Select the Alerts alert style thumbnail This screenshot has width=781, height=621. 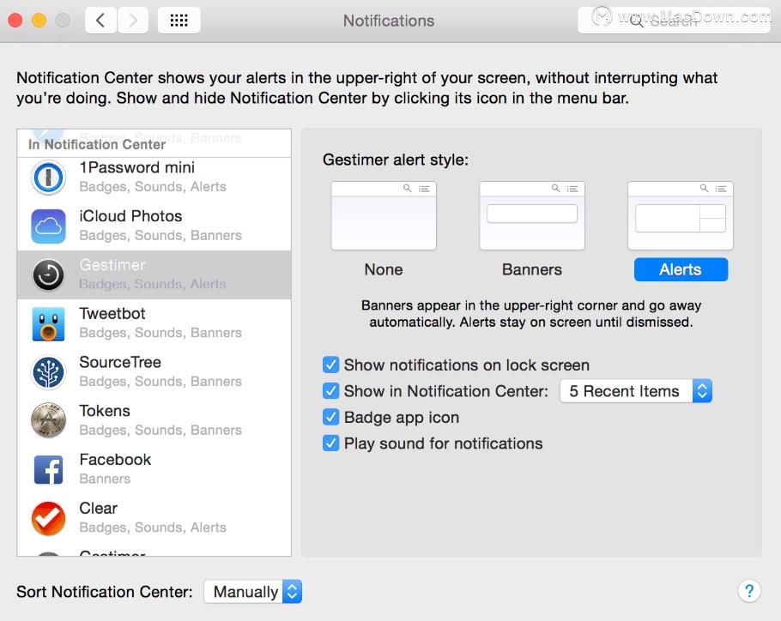tap(681, 215)
